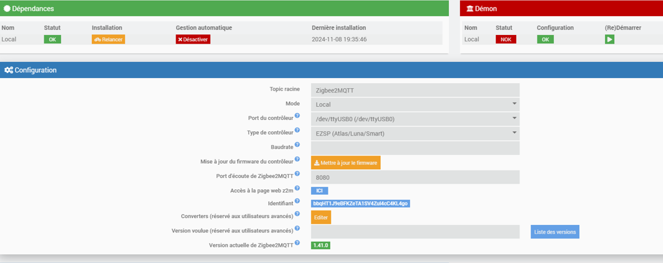Click the empty Baudrate input field

coord(415,148)
